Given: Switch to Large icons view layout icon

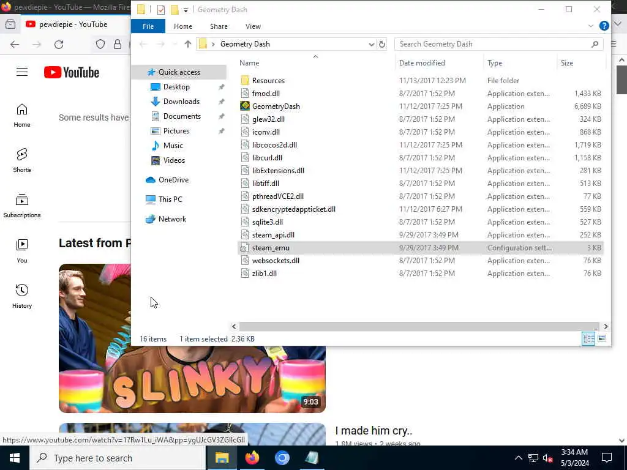Looking at the screenshot, I should coord(602,339).
